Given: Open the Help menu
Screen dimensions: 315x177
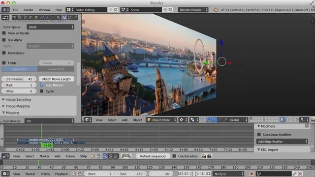Looking at the screenshot, I should click(59, 10).
